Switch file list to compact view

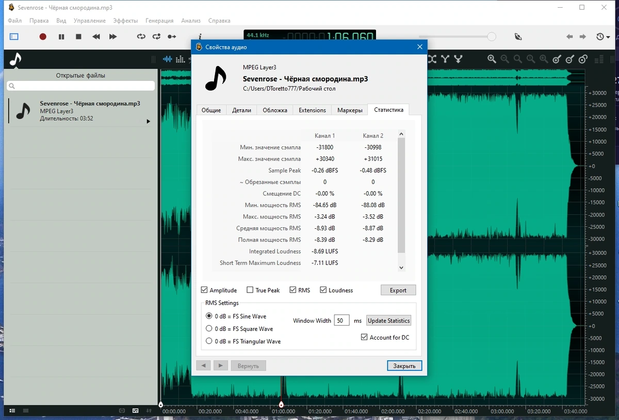(x=25, y=411)
